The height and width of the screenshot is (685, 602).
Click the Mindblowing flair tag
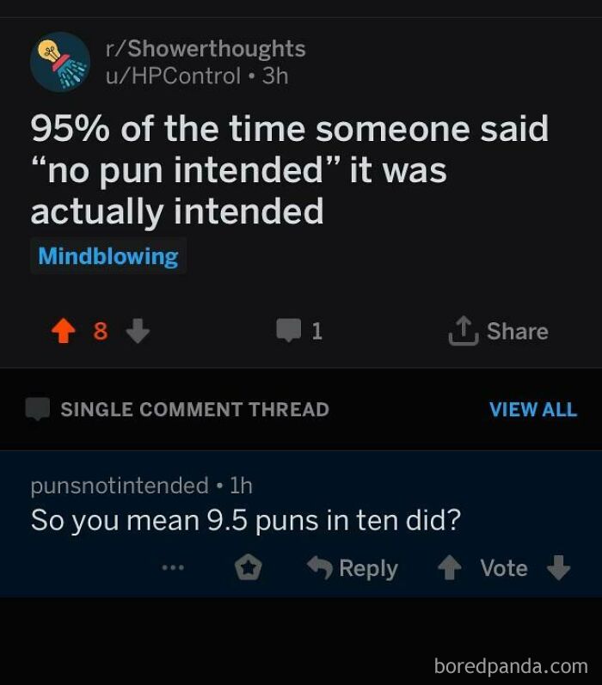pos(108,256)
